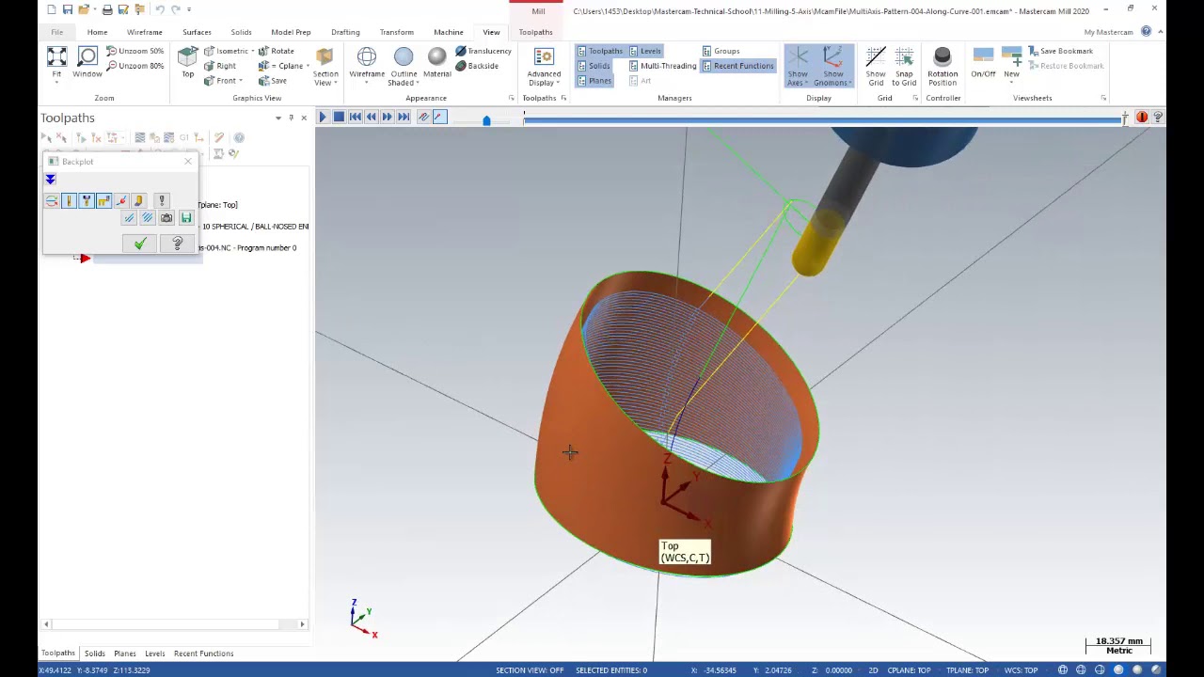This screenshot has height=677, width=1204.
Task: Click the Backplot camera snapshot icon
Action: pyautogui.click(x=166, y=218)
